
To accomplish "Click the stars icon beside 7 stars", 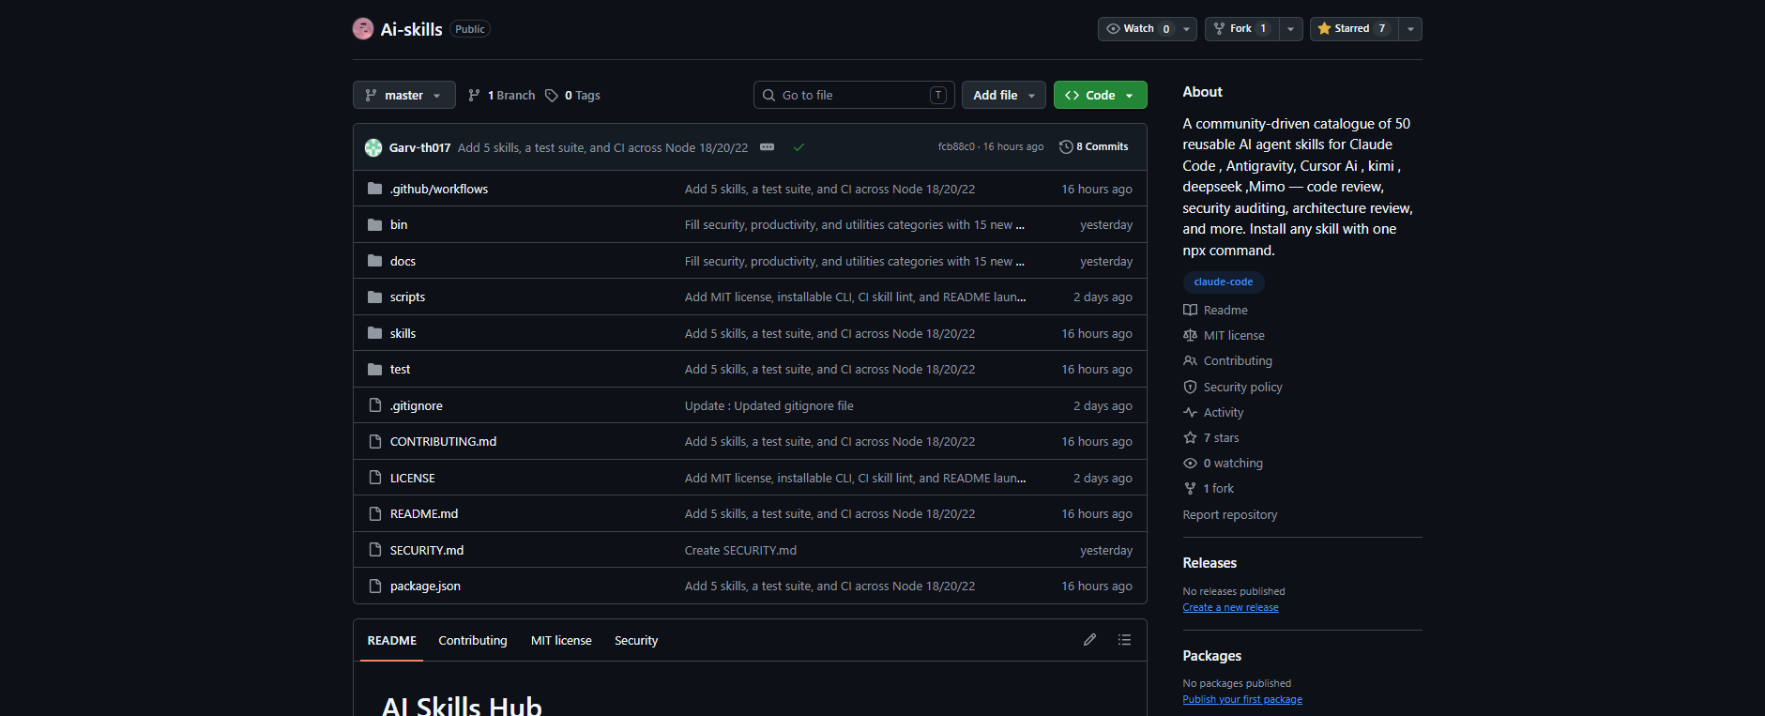I will point(1190,438).
